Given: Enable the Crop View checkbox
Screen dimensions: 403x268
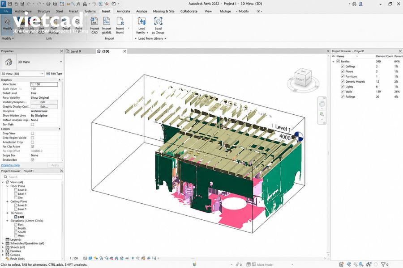Looking at the screenshot, I should pyautogui.click(x=32, y=134).
